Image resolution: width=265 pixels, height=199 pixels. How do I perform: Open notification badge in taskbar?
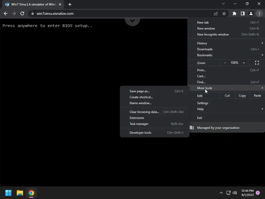click(x=258, y=193)
